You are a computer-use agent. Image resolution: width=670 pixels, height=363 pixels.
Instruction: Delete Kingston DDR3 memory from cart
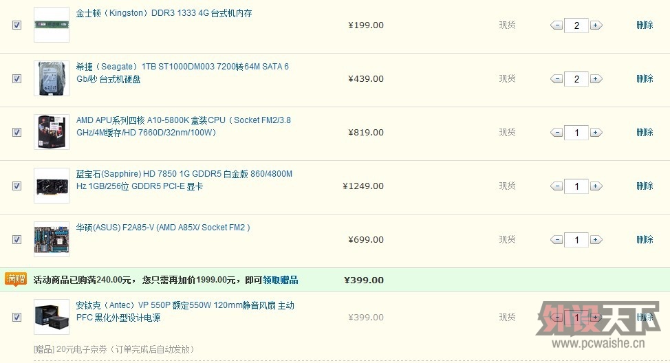pos(645,25)
